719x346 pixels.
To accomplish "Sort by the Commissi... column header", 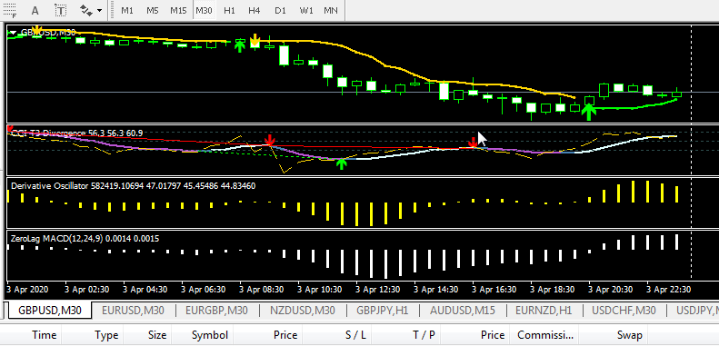I will point(545,335).
